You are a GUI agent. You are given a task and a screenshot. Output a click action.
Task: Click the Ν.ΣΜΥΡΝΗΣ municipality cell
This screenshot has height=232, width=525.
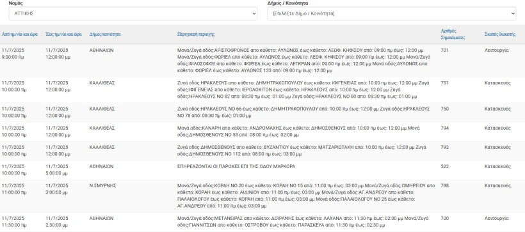(x=103, y=185)
